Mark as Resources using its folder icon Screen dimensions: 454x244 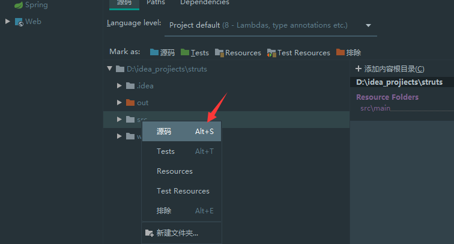[219, 53]
